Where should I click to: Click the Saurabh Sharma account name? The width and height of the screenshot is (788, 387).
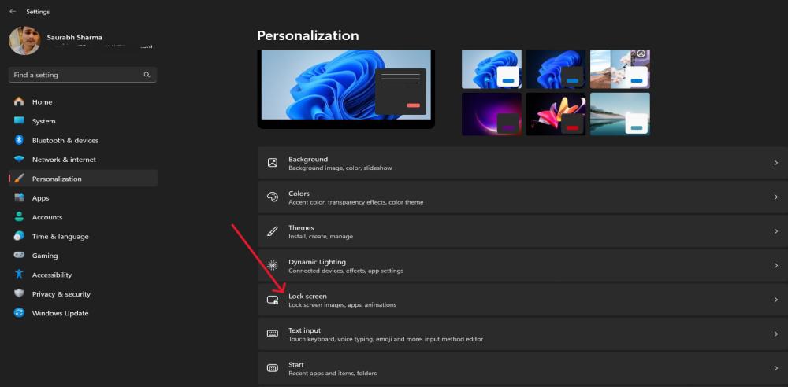(x=74, y=37)
